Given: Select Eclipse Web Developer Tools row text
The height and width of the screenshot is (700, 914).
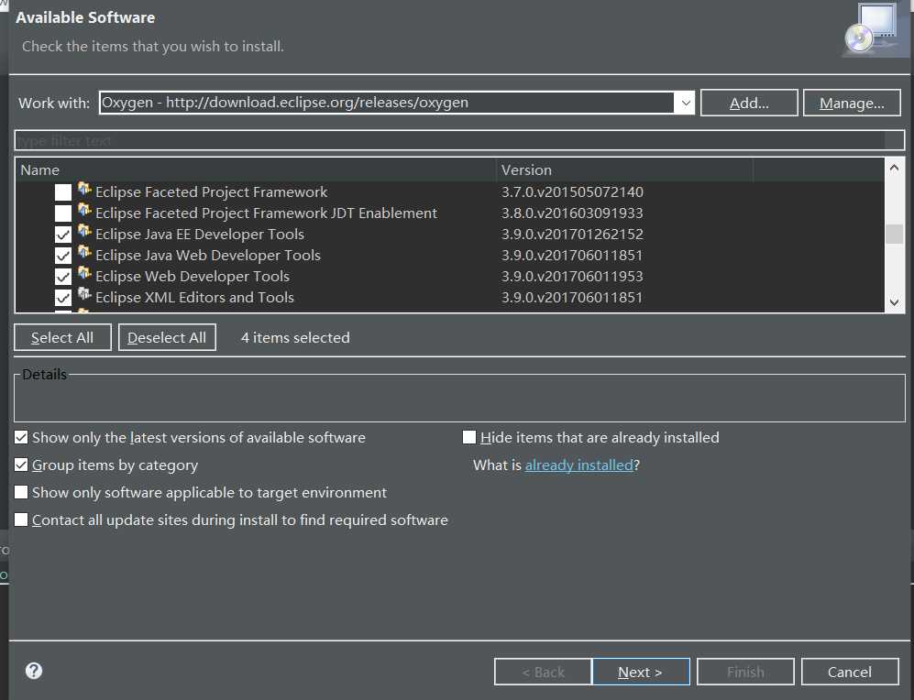Looking at the screenshot, I should [193, 276].
